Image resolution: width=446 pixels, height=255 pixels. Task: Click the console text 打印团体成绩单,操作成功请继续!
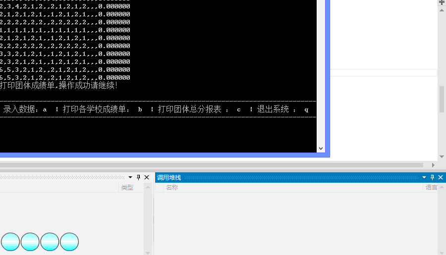pyautogui.click(x=58, y=85)
